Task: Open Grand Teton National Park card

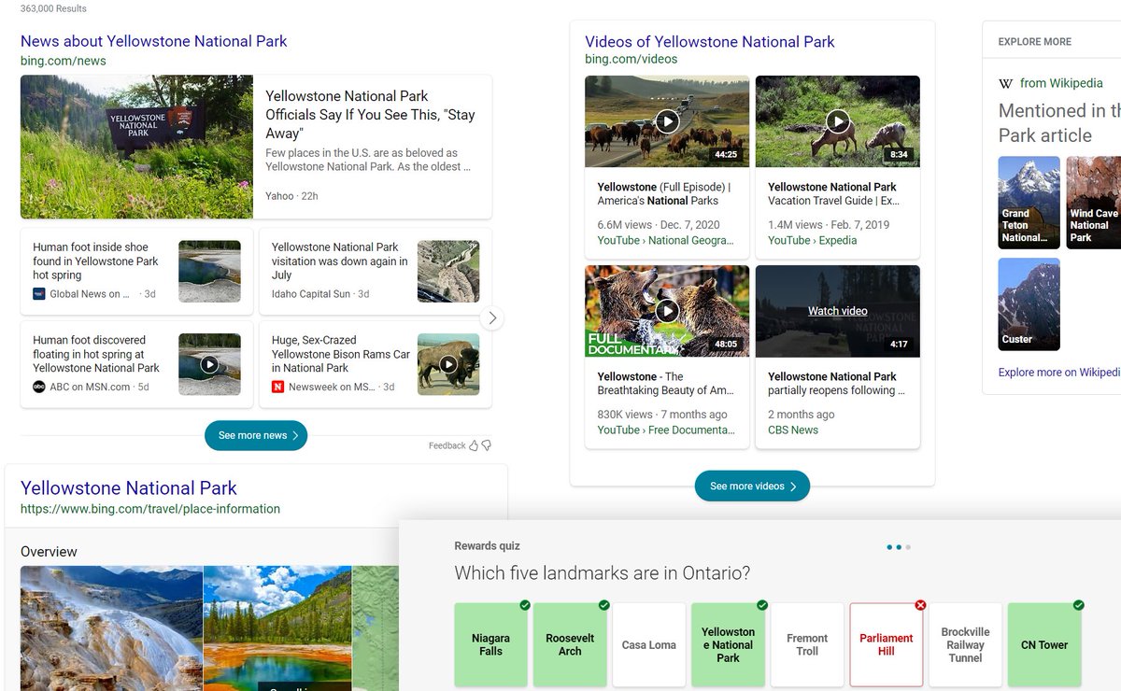Action: [1029, 202]
